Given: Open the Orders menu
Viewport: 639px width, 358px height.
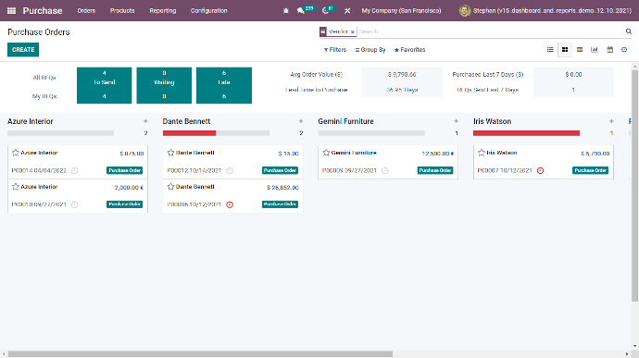Looking at the screenshot, I should pyautogui.click(x=86, y=11).
